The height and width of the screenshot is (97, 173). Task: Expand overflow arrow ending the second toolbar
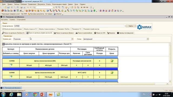(123, 11)
